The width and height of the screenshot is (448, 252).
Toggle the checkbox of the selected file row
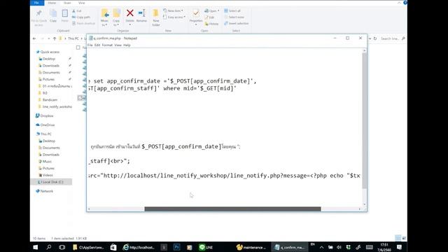(x=80, y=98)
